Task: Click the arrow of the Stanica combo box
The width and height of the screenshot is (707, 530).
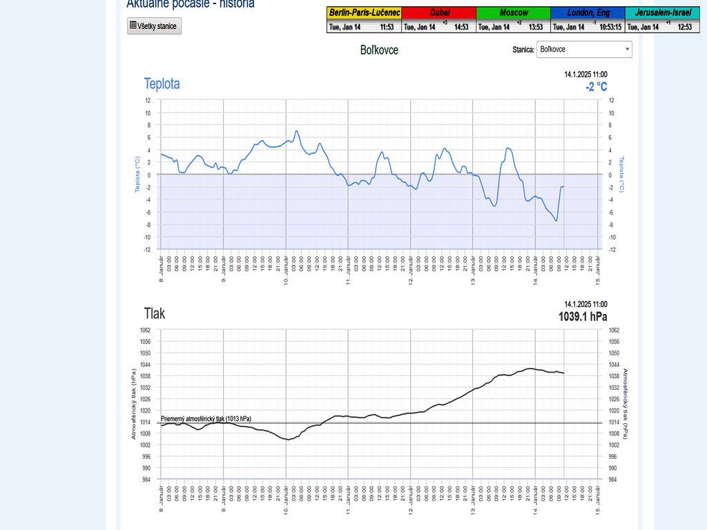Action: pyautogui.click(x=627, y=50)
